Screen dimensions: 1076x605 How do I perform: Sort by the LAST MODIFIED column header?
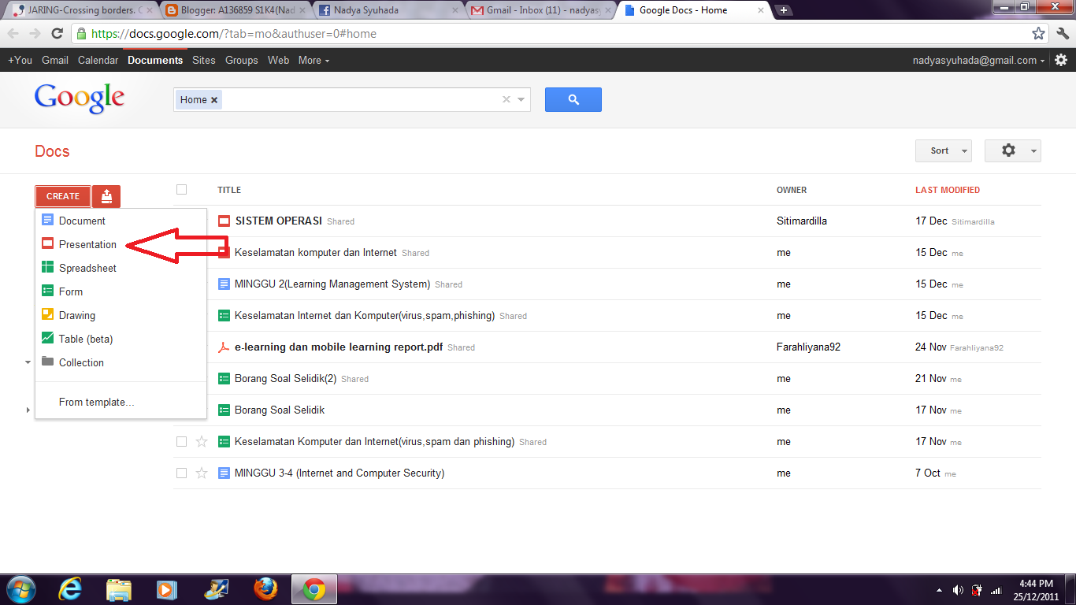click(x=948, y=190)
